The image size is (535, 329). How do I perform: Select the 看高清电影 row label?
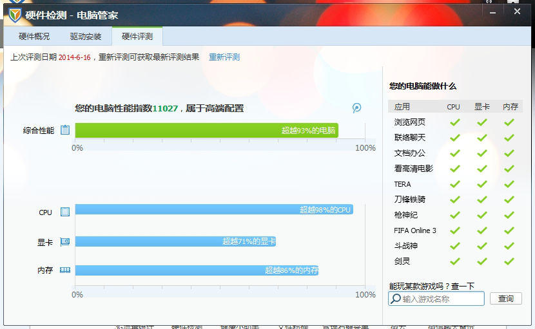pyautogui.click(x=414, y=169)
